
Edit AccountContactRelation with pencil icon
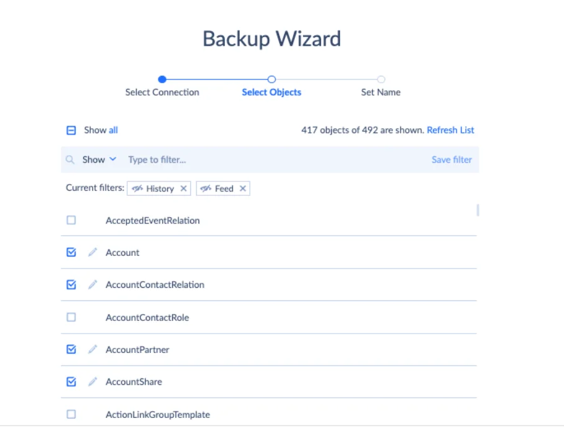(93, 285)
